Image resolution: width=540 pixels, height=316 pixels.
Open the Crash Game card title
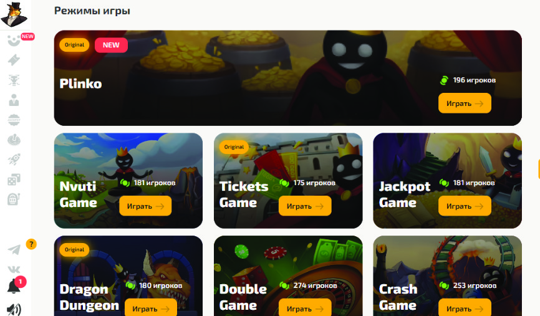[398, 297]
